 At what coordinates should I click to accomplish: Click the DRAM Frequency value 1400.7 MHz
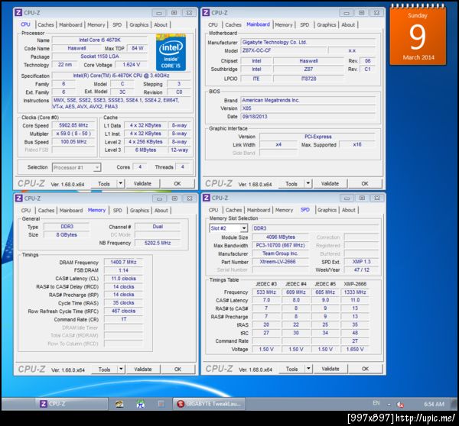[123, 263]
